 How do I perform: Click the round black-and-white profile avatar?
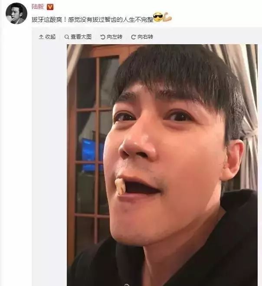[16, 13]
